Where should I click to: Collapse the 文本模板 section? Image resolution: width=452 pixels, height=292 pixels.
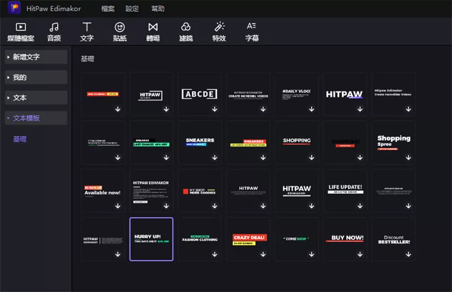(36, 118)
